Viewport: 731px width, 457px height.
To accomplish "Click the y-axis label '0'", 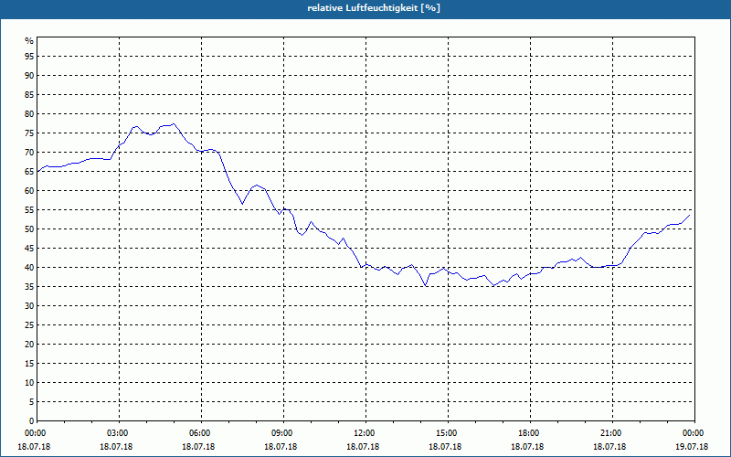I will (x=32, y=421).
